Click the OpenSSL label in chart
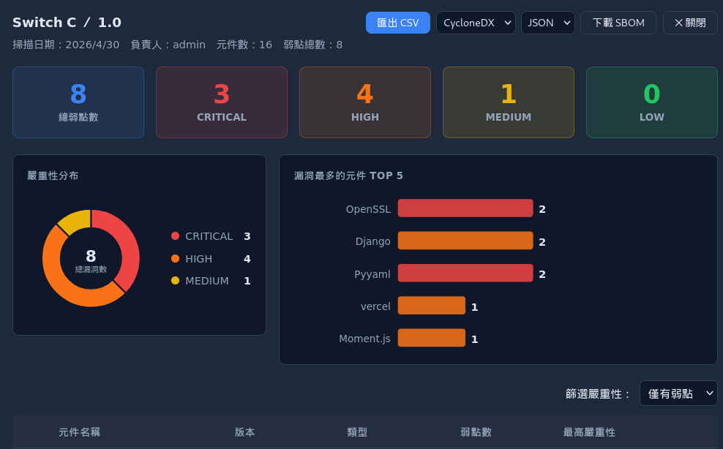Image resolution: width=723 pixels, height=449 pixels. tap(368, 209)
